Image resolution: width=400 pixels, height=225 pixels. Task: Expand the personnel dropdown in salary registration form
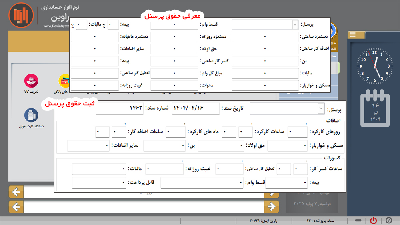(321, 109)
